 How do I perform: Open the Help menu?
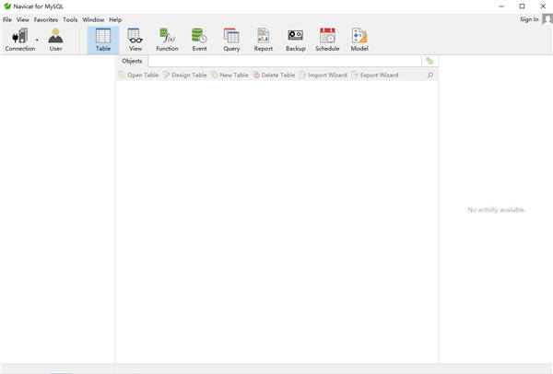[115, 19]
